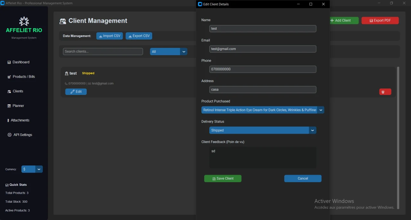Open the Delivery Status Shipped dropdown

[x=263, y=130]
